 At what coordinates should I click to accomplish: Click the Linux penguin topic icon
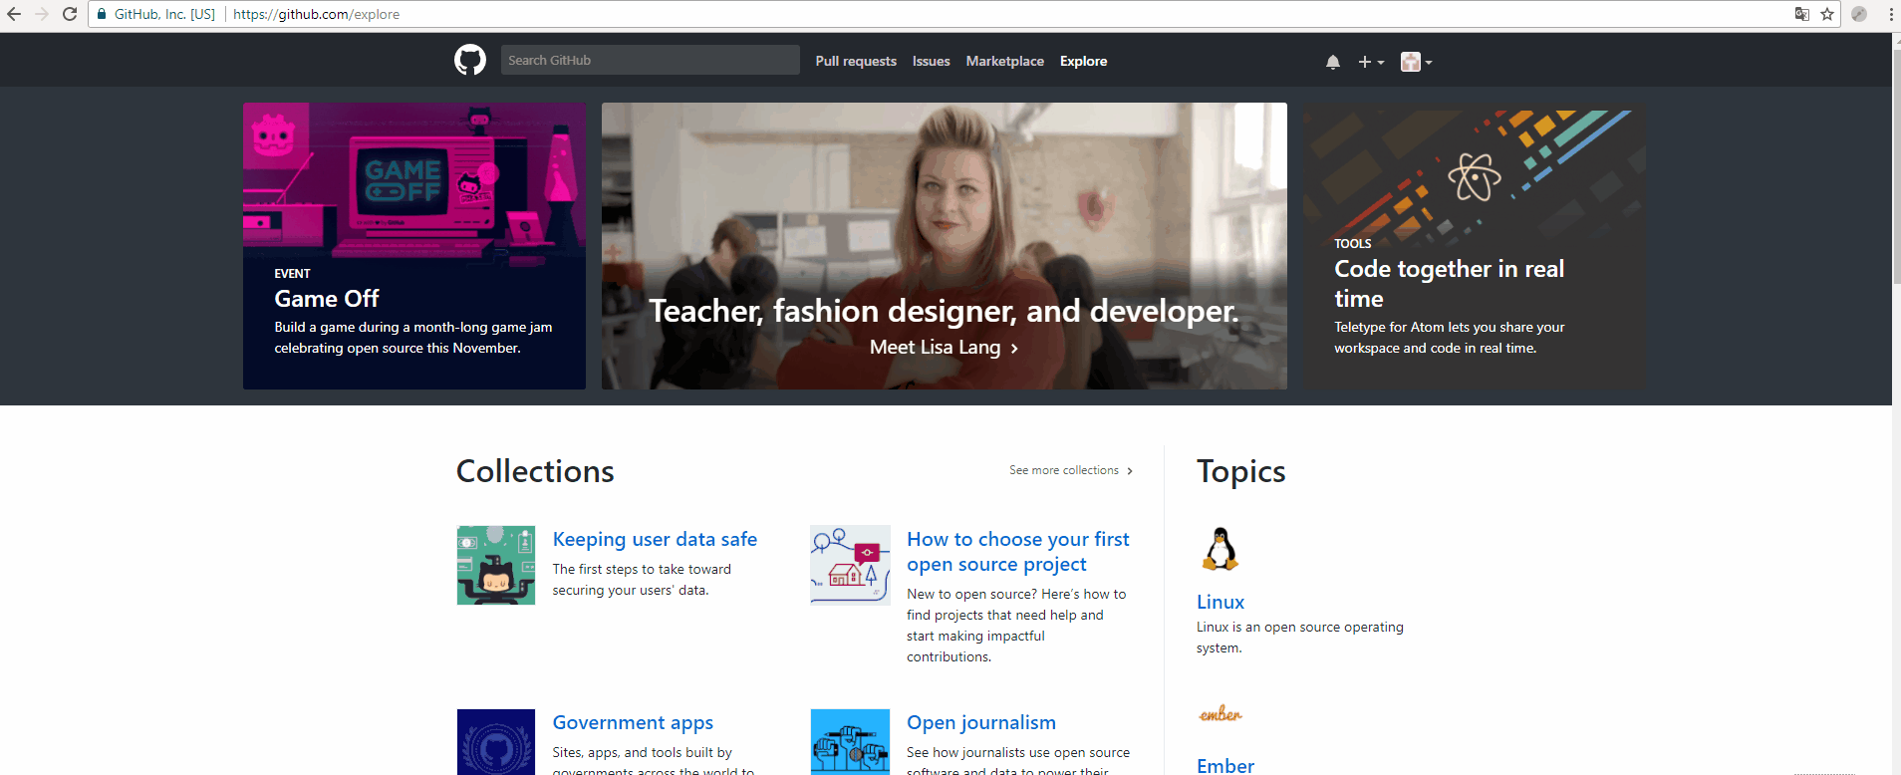point(1221,549)
